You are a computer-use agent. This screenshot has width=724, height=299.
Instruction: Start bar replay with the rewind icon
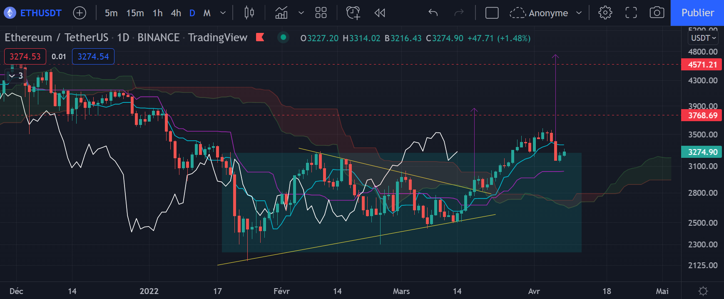(x=380, y=13)
